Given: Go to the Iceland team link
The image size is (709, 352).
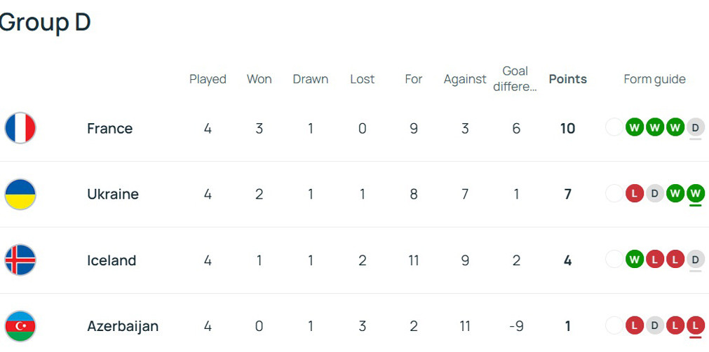Looking at the screenshot, I should [x=111, y=260].
